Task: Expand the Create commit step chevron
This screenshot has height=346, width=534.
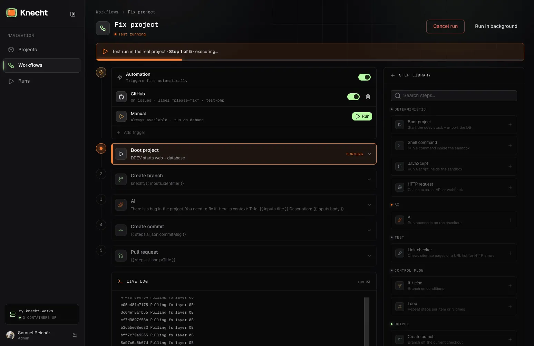Action: [369, 230]
